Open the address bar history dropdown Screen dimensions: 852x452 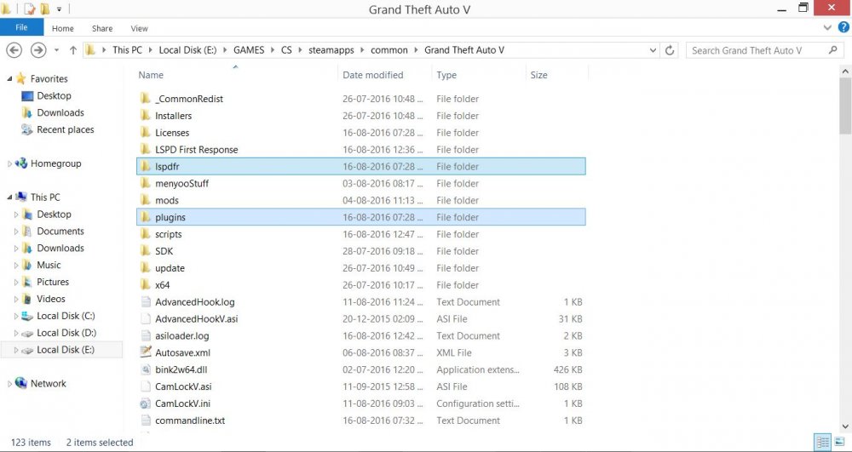point(653,50)
